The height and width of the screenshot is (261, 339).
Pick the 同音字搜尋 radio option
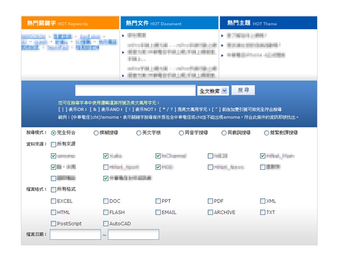(x=181, y=133)
